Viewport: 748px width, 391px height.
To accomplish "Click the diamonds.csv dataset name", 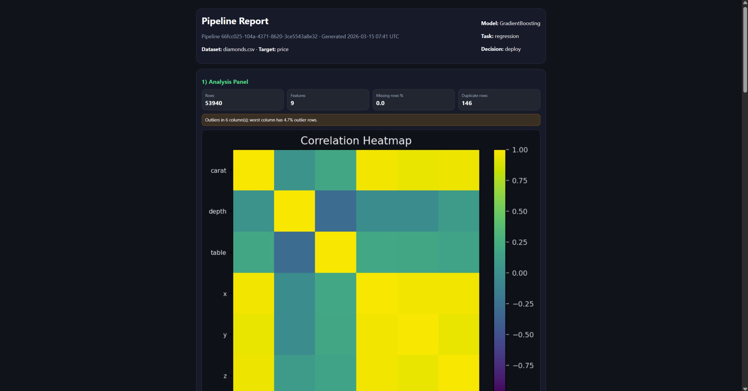I will pyautogui.click(x=239, y=49).
